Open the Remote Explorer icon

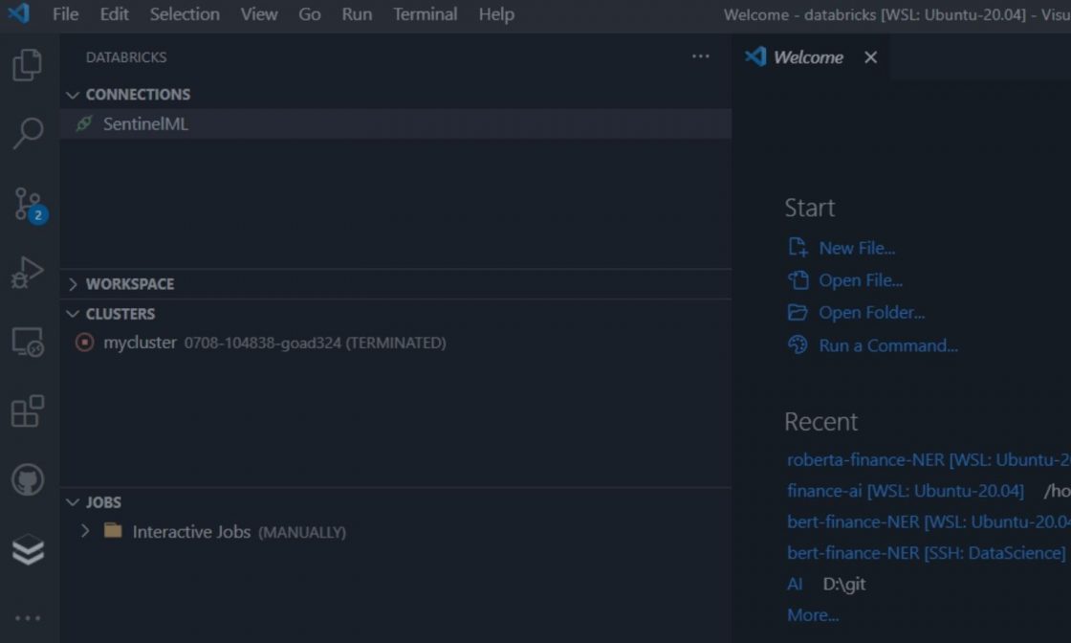click(x=28, y=342)
